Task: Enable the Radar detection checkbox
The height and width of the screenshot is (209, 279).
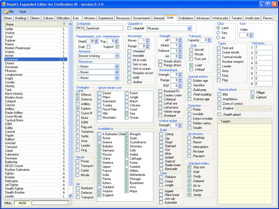Action: tap(190, 109)
